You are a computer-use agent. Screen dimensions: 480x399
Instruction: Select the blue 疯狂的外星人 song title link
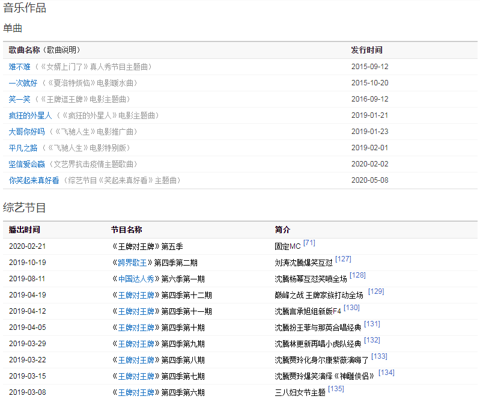(31, 115)
